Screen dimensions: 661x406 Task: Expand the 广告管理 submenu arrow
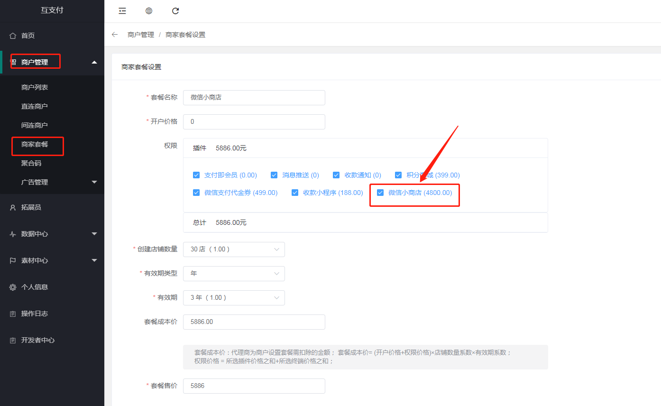(x=94, y=182)
